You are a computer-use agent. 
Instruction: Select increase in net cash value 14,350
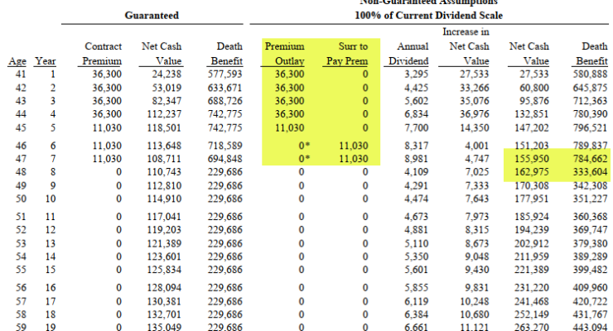pos(474,128)
